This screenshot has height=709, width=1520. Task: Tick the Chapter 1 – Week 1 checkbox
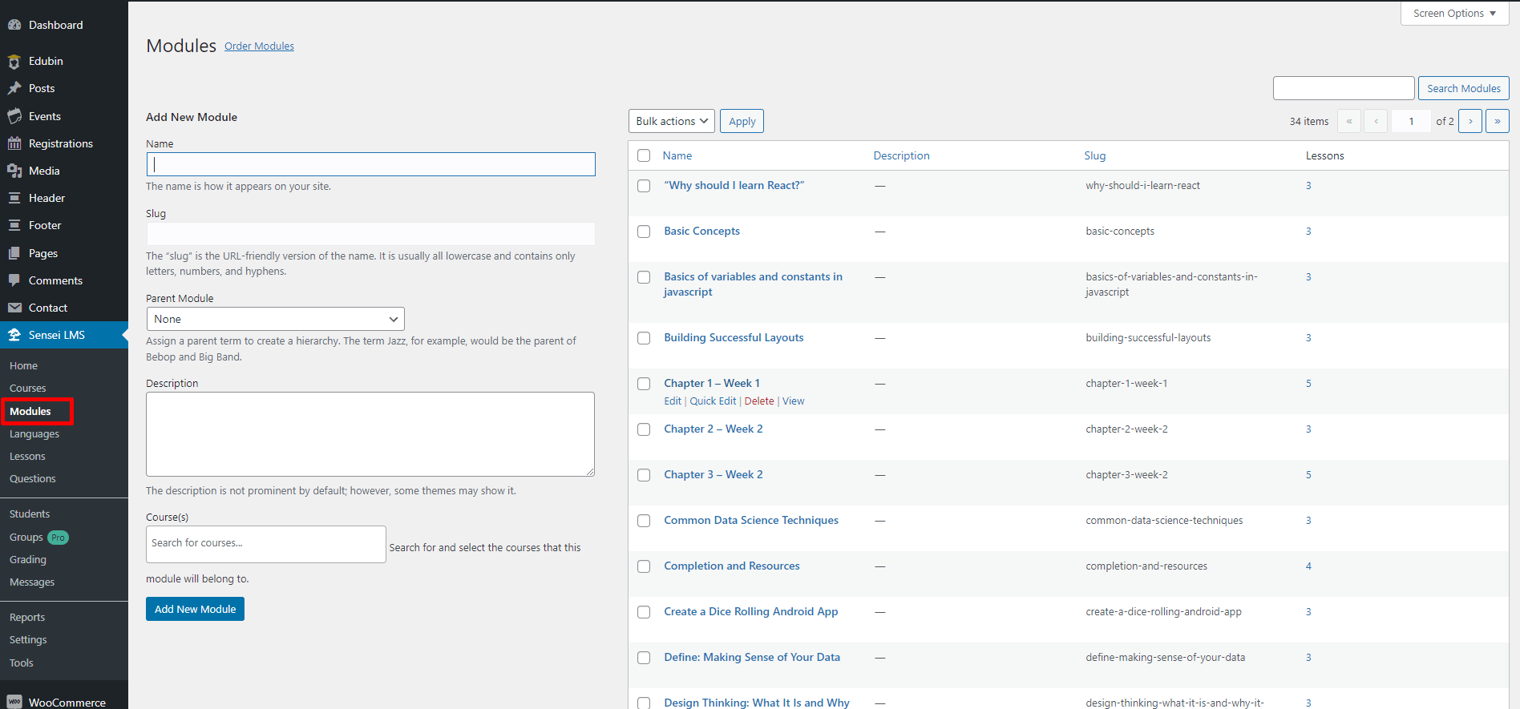[x=644, y=384]
